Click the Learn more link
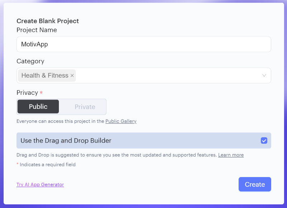This screenshot has width=287, height=208. point(231,155)
